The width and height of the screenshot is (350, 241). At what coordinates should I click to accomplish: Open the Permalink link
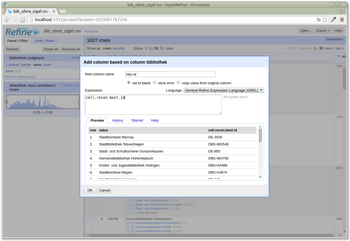coord(91,32)
